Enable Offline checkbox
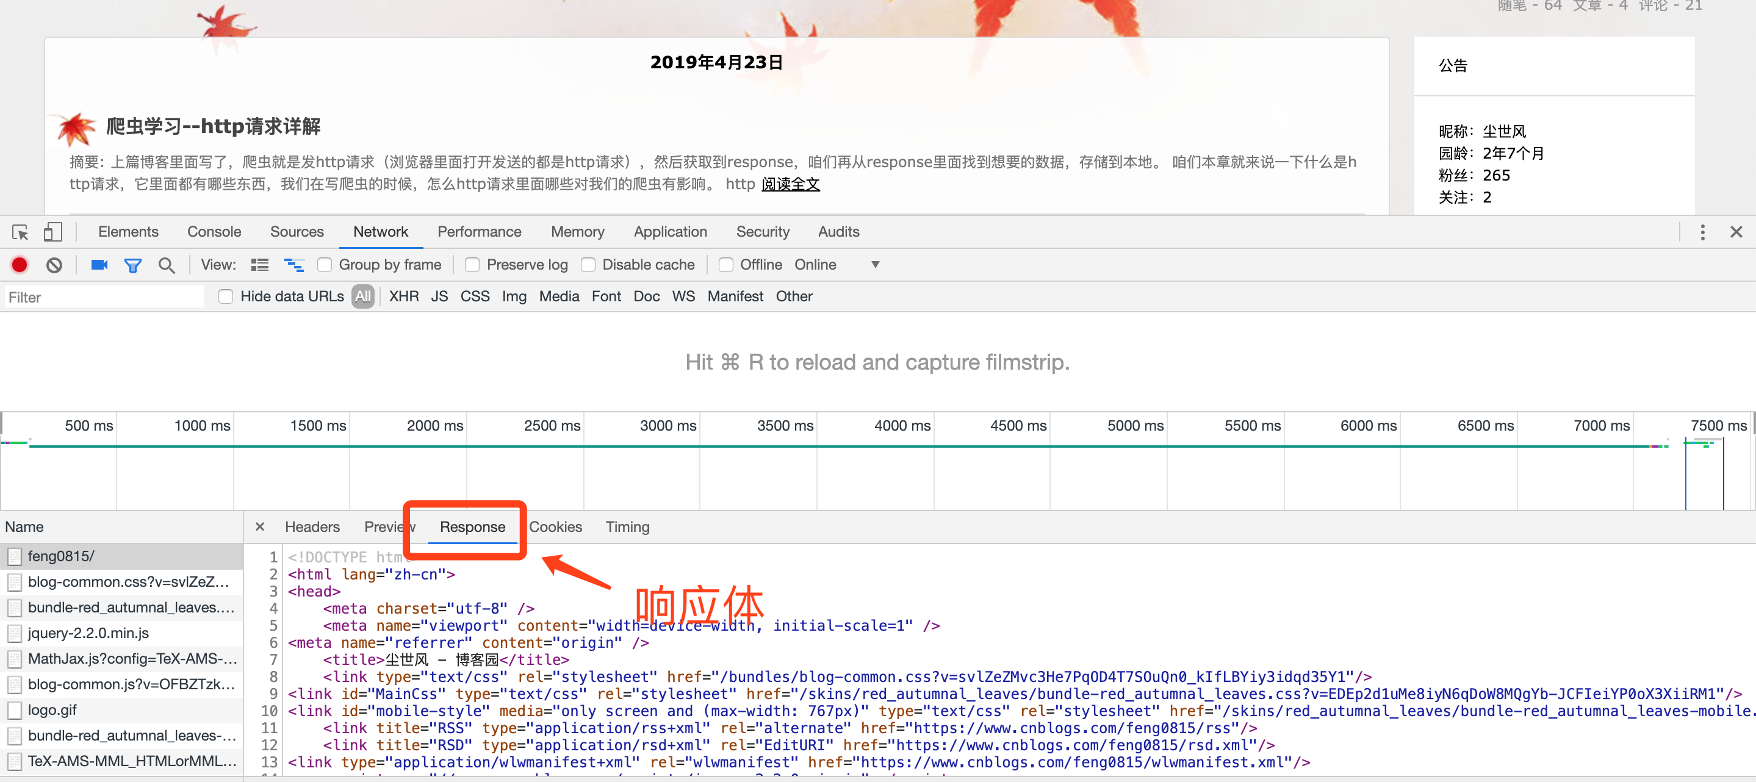 pyautogui.click(x=726, y=265)
